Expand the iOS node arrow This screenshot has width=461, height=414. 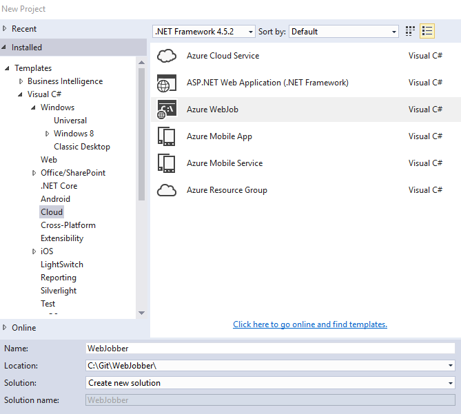click(34, 251)
